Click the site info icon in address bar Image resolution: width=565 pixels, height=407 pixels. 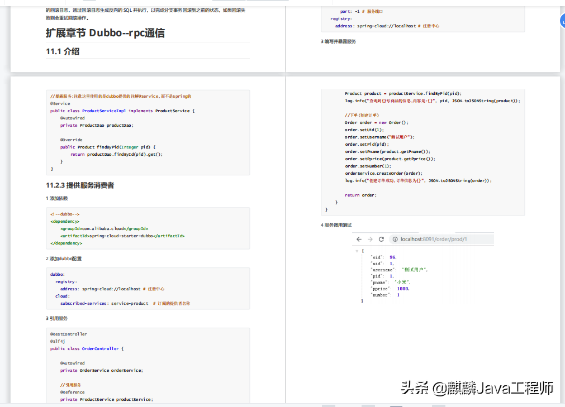(x=395, y=240)
